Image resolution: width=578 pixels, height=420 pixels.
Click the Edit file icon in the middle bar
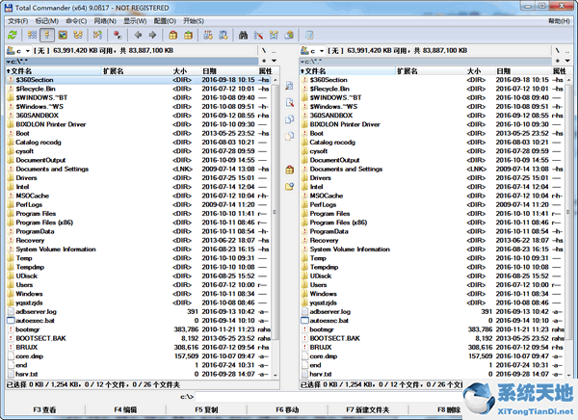tap(289, 102)
